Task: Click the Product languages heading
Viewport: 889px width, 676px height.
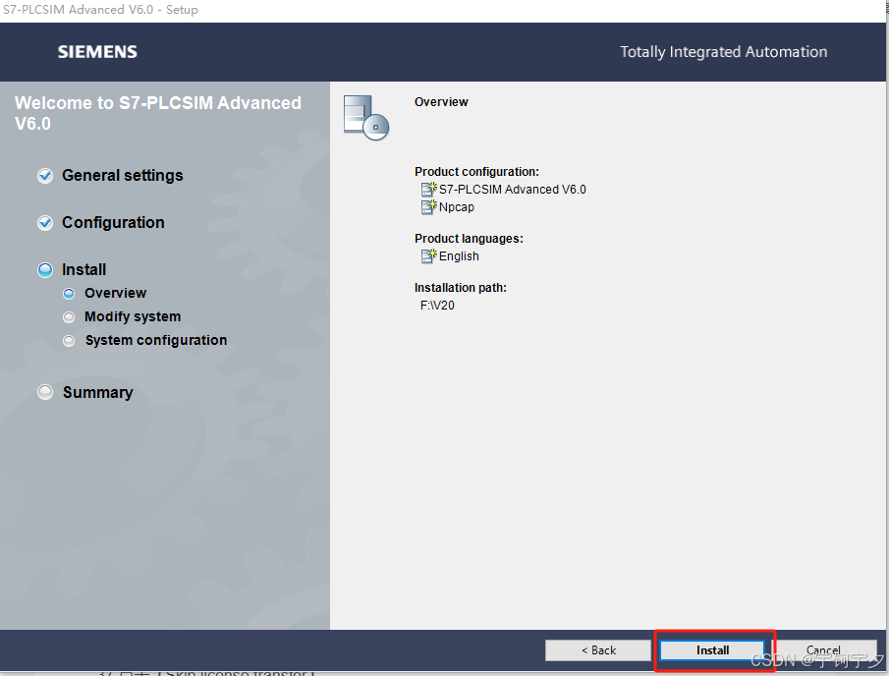Action: tap(469, 238)
